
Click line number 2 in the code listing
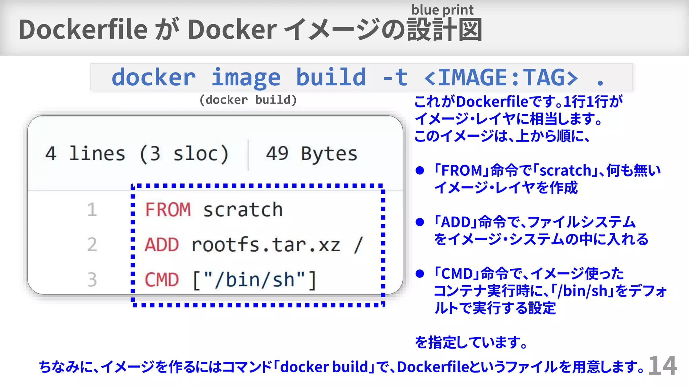click(x=92, y=245)
